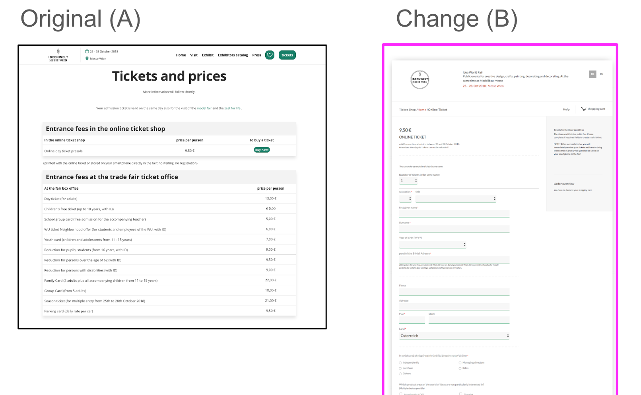Viewport: 641px width, 395px height.
Task: Go to the Visit menu item
Action: tap(194, 55)
